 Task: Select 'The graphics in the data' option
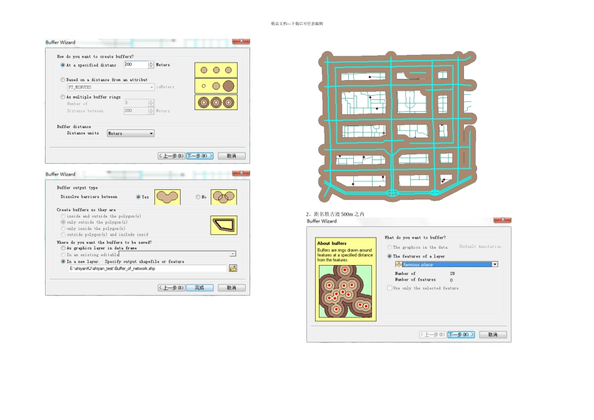click(x=390, y=247)
